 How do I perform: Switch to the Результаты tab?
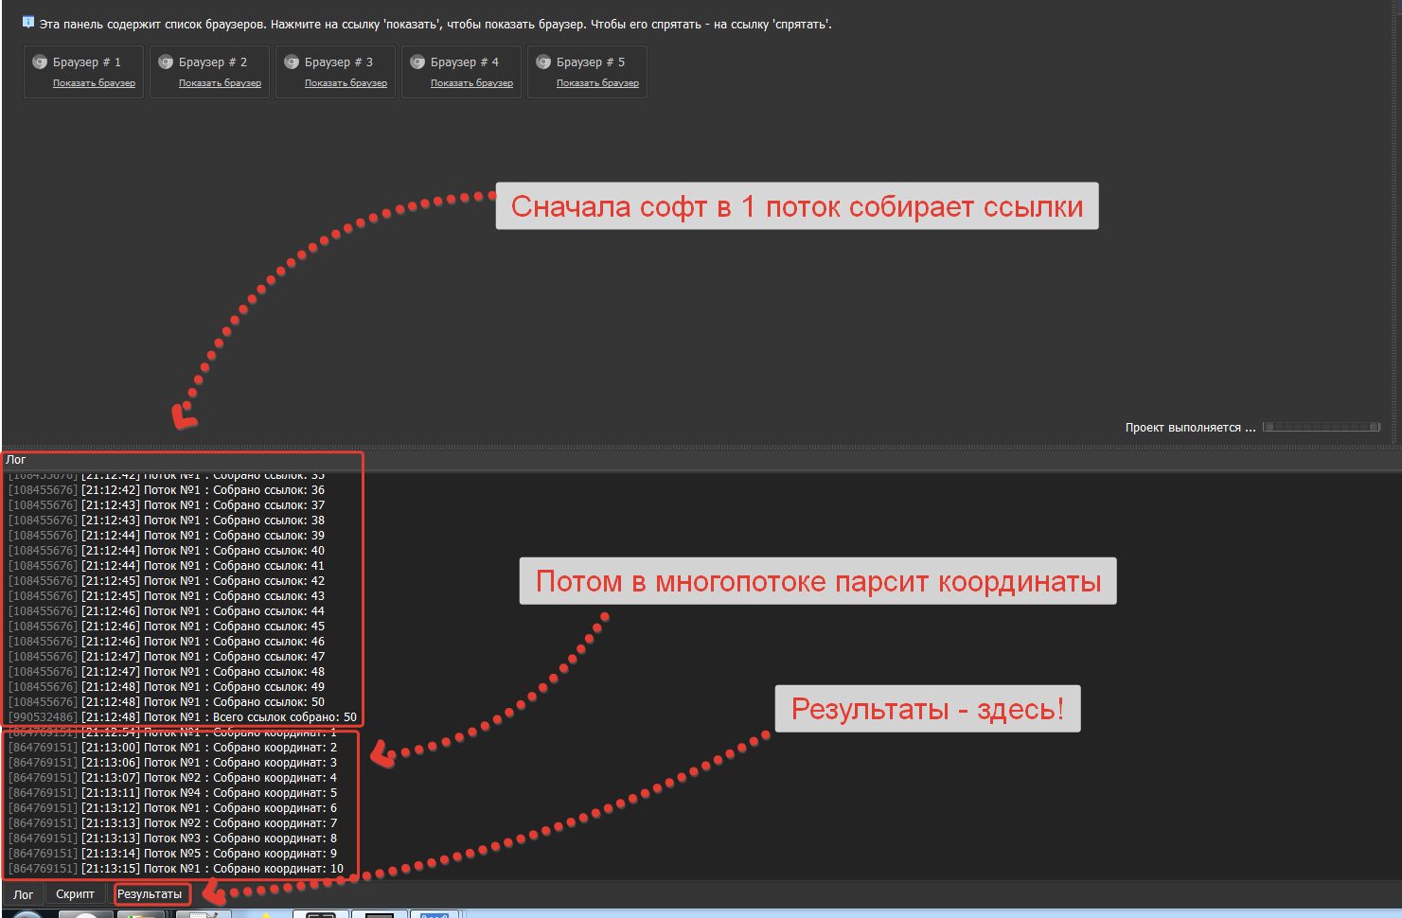(x=150, y=894)
